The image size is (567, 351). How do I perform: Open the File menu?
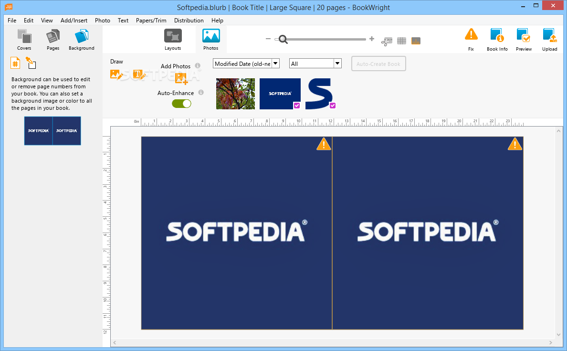pos(12,20)
